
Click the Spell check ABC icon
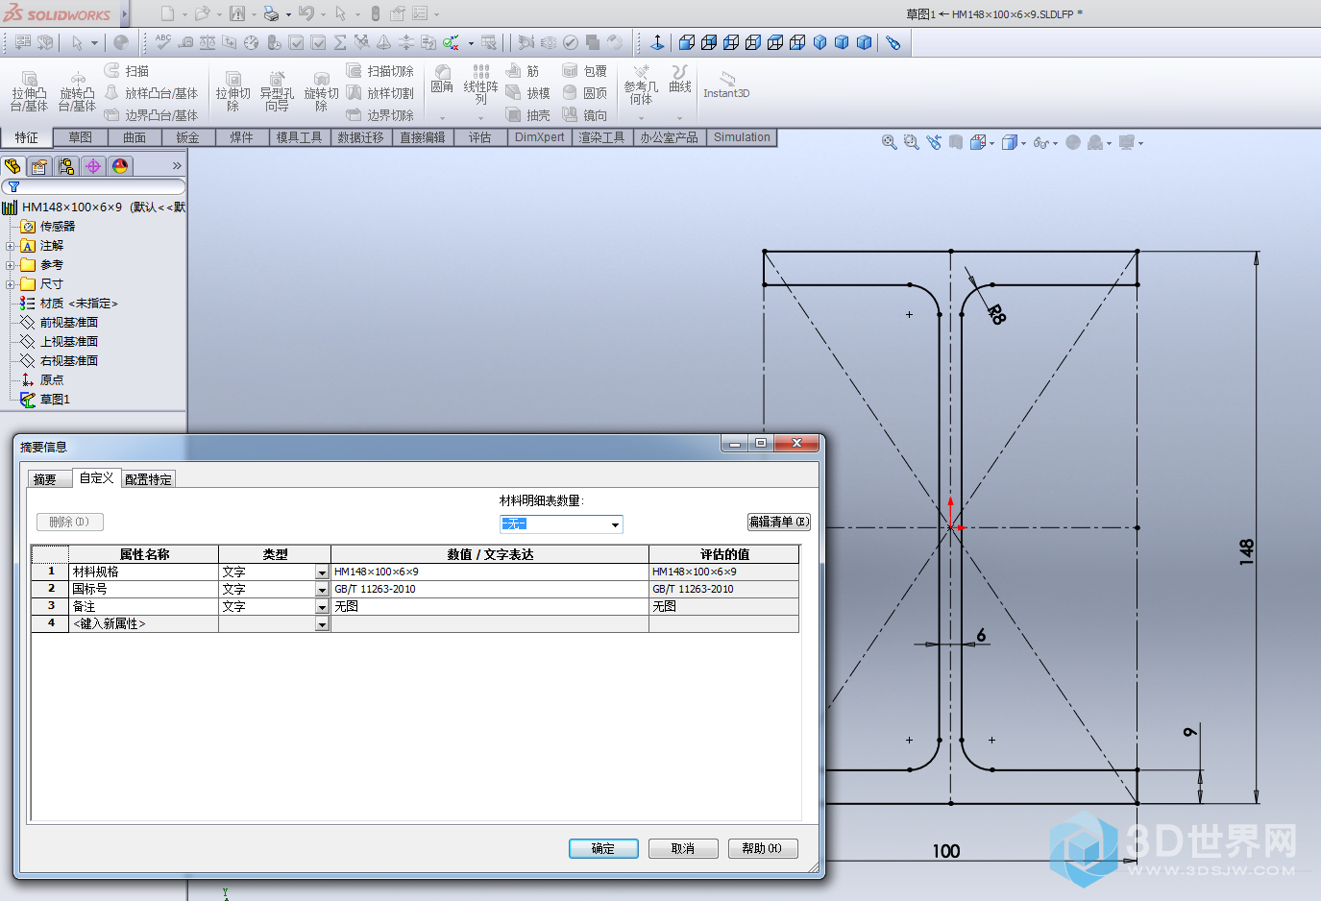[163, 42]
